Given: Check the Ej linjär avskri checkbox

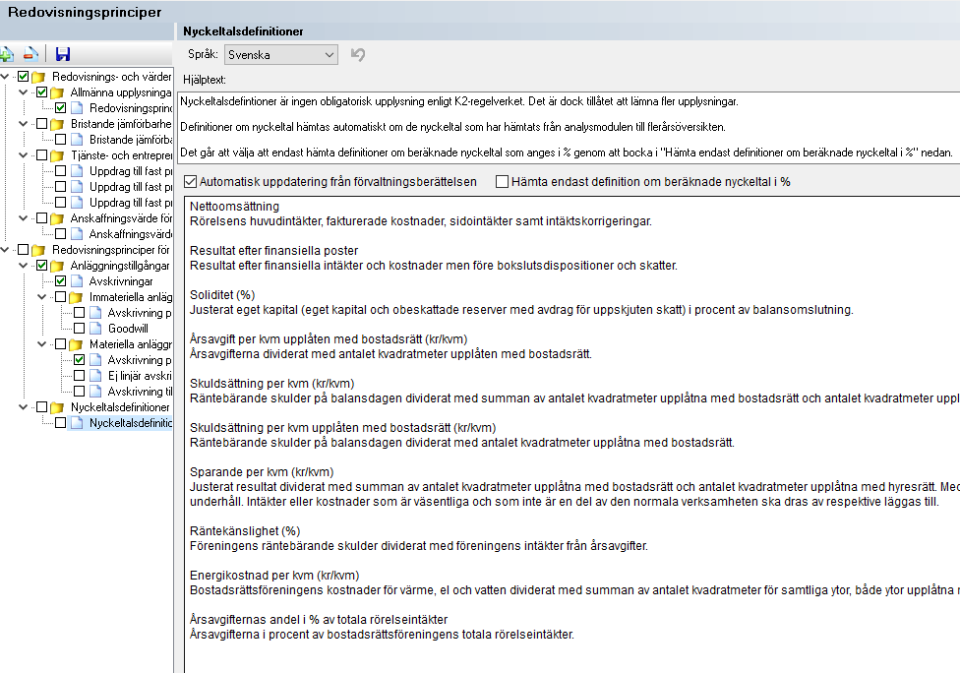Looking at the screenshot, I should pyautogui.click(x=79, y=376).
